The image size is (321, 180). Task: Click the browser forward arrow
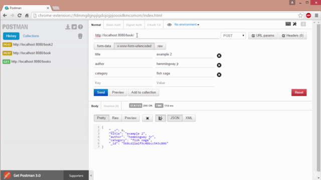click(12, 15)
